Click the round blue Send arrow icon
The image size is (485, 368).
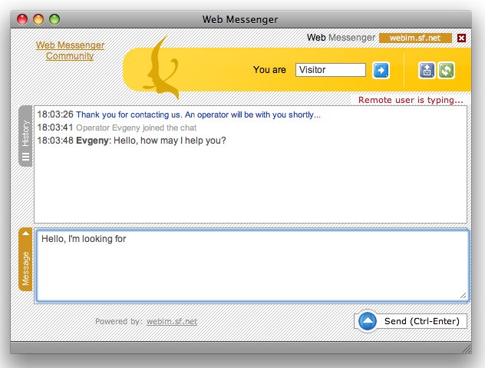coord(368,320)
